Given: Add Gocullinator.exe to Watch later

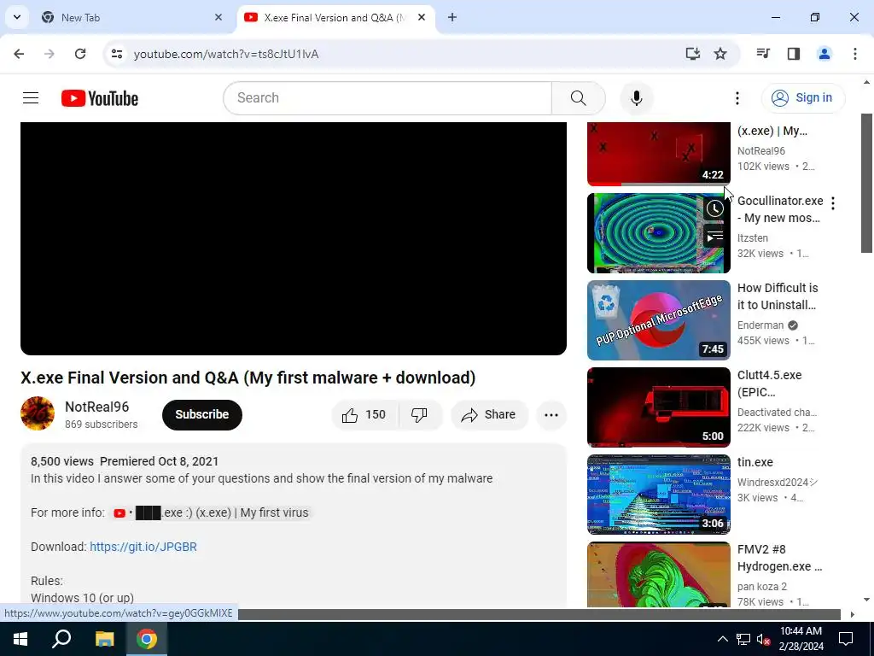Looking at the screenshot, I should click(714, 208).
